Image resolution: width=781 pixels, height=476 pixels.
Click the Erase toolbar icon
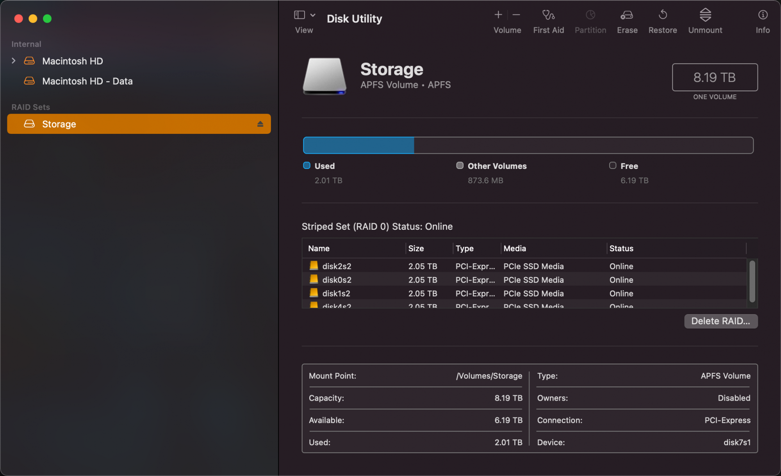click(627, 15)
